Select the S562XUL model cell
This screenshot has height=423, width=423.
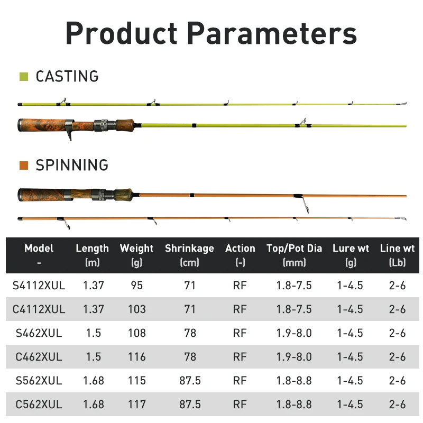coord(39,380)
